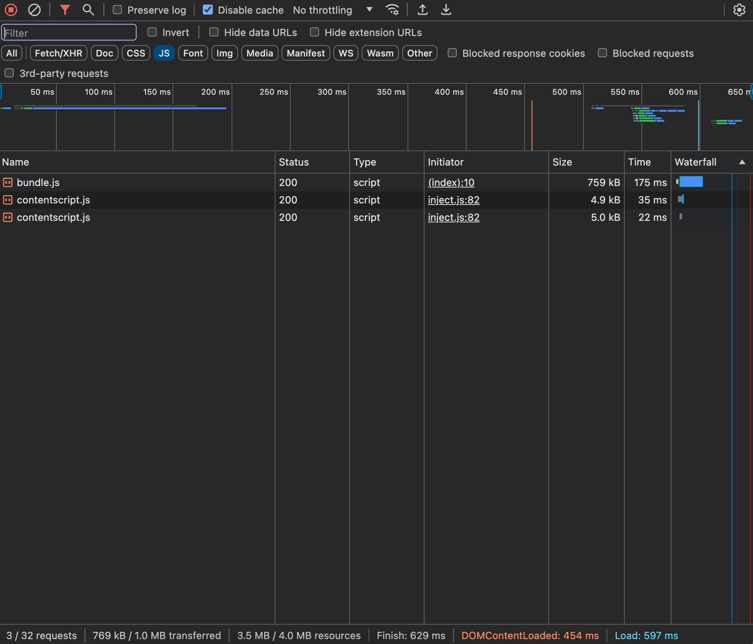Viewport: 753px width, 644px height.
Task: Disable the Disable cache option
Action: click(208, 10)
